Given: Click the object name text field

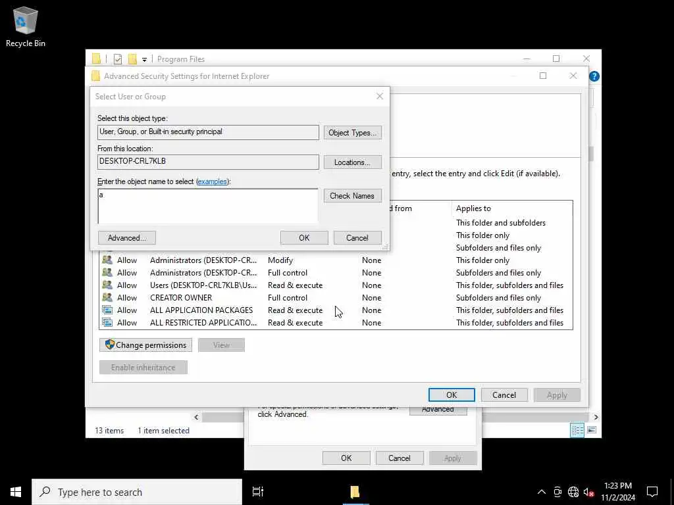Looking at the screenshot, I should point(208,206).
